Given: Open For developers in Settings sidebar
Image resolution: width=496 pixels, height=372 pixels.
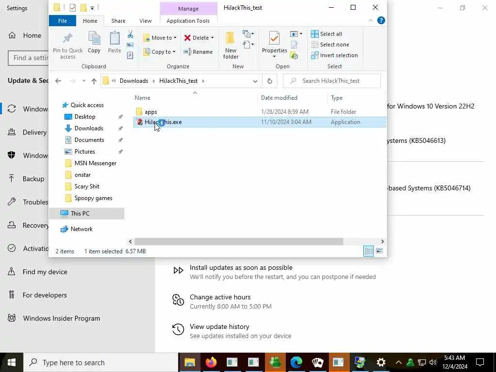Looking at the screenshot, I should (x=45, y=295).
